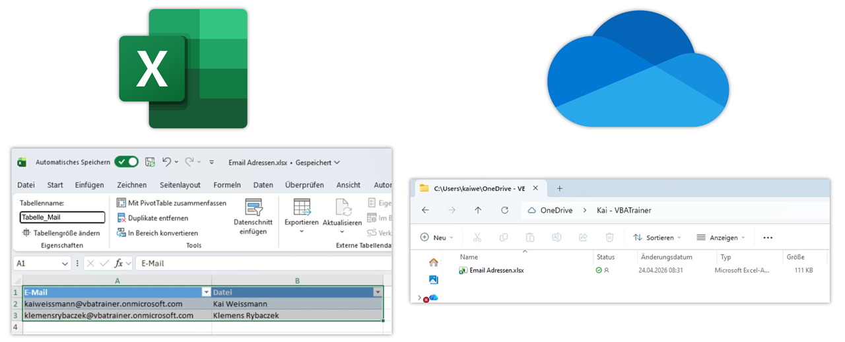Click the Share icon in Explorer
Screen dimensions: 845x342
(583, 237)
